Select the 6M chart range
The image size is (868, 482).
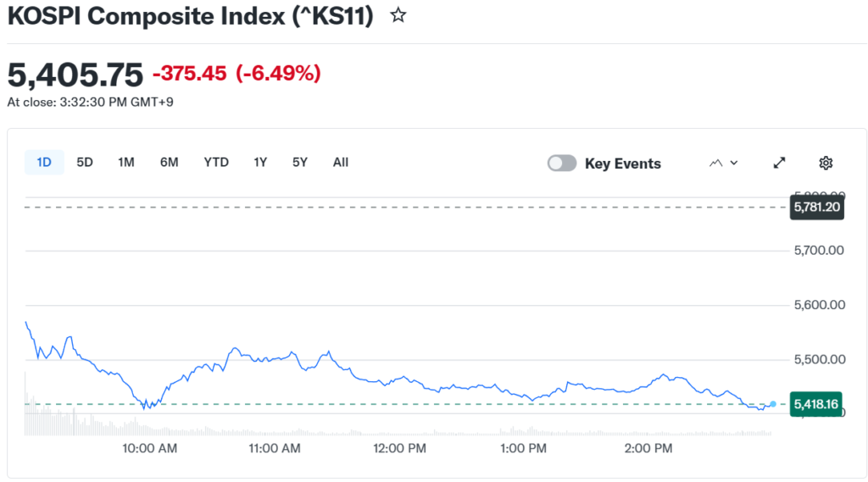click(170, 162)
